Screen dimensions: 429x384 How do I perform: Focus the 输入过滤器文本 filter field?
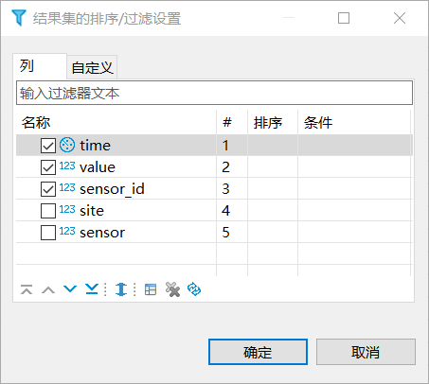point(214,93)
